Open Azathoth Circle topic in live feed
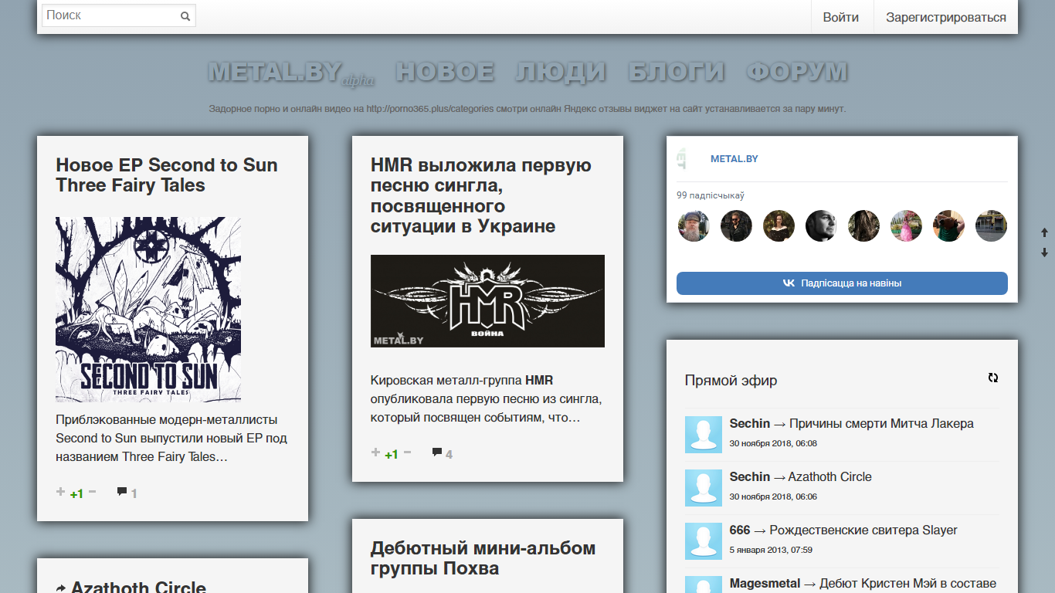The width and height of the screenshot is (1055, 593). [x=829, y=476]
